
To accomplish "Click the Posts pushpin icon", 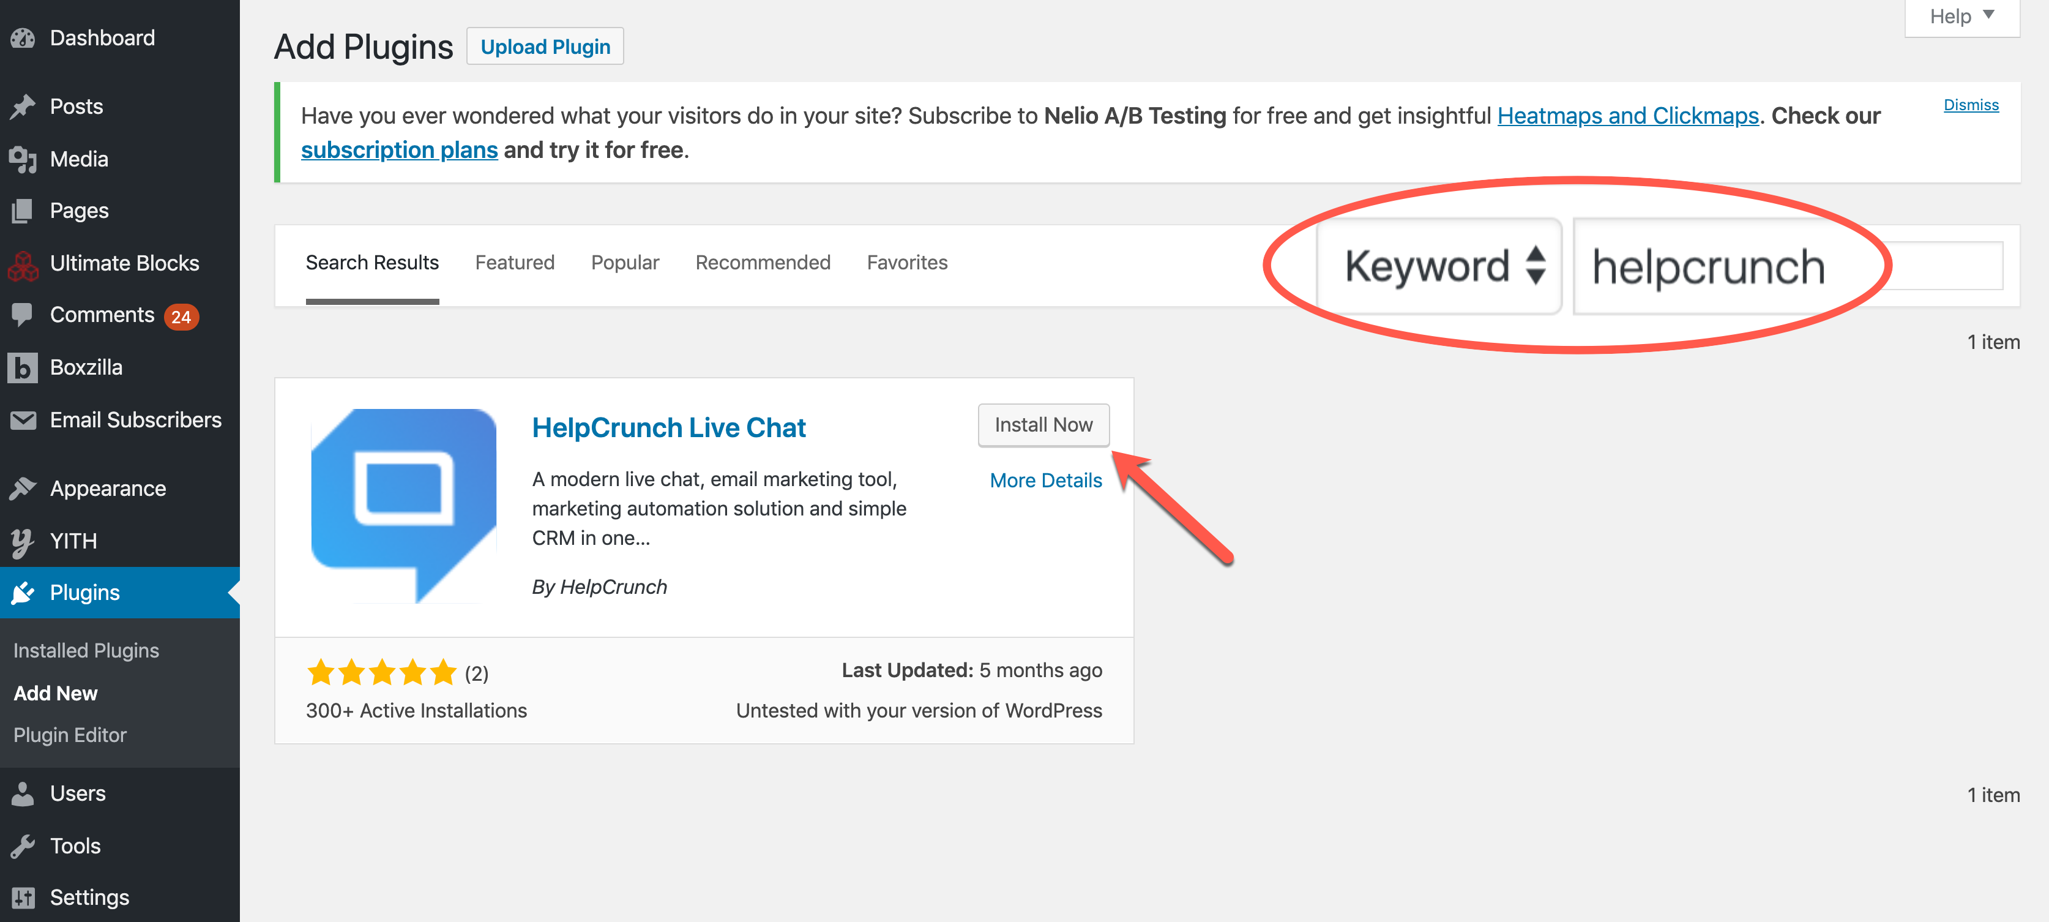I will (x=23, y=107).
